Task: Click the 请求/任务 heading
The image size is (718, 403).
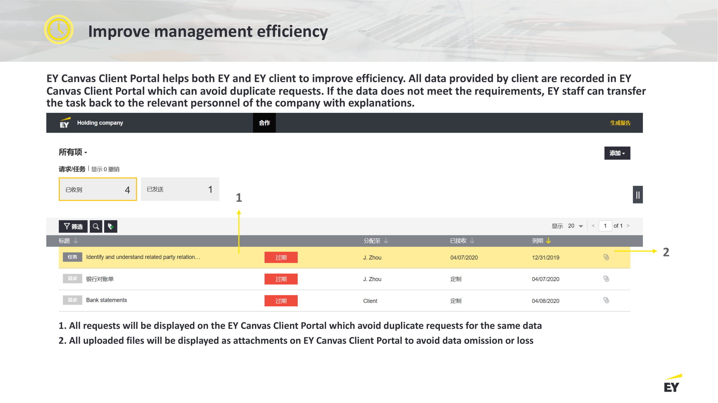Action: pos(72,169)
